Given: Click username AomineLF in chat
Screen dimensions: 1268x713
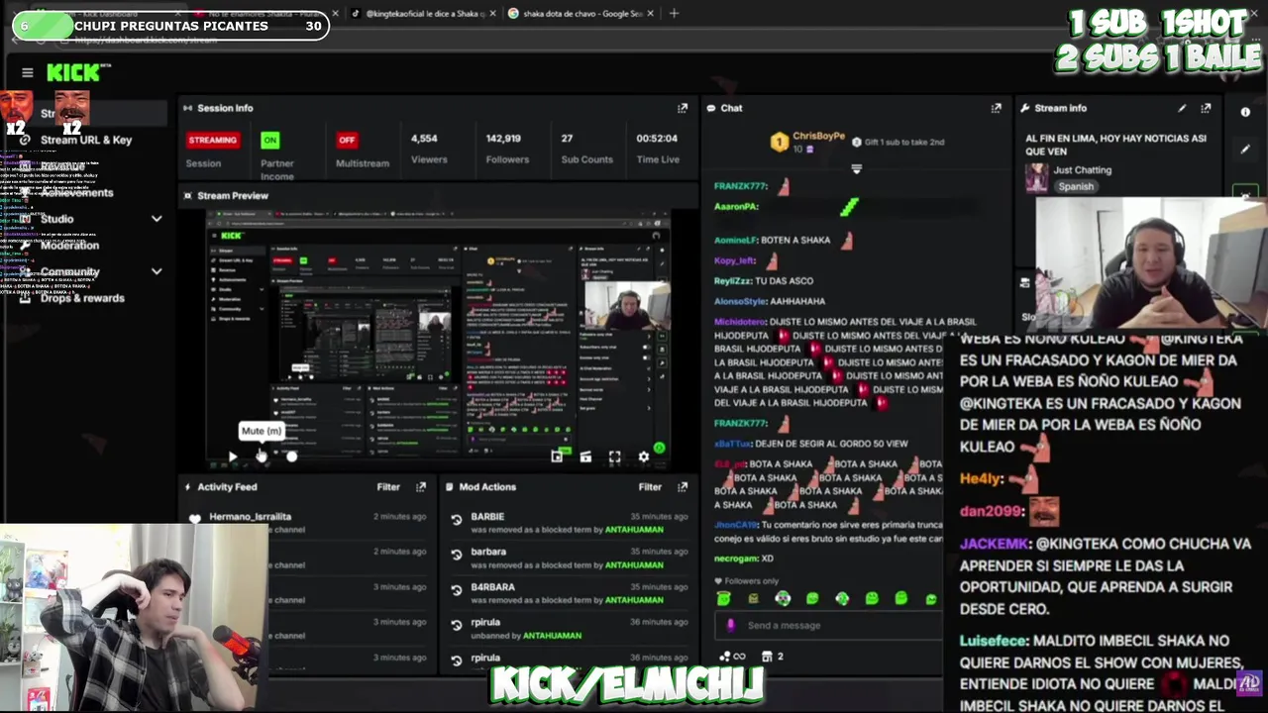Looking at the screenshot, I should click(x=735, y=240).
